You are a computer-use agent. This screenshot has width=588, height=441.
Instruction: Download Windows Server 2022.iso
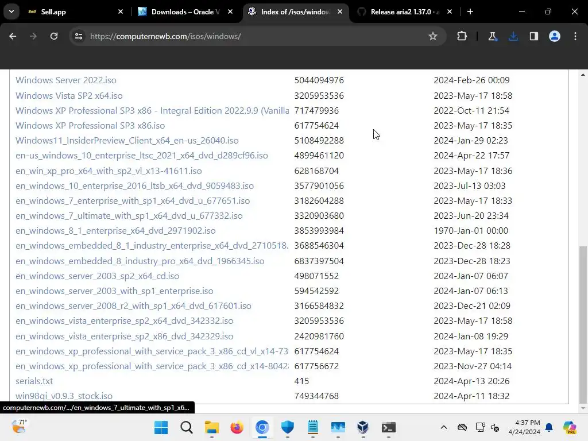click(66, 80)
